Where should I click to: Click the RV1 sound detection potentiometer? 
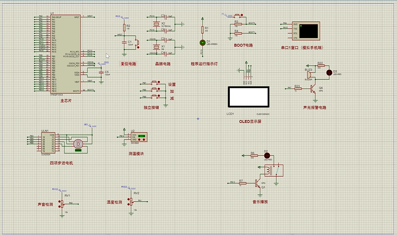pos(61,203)
